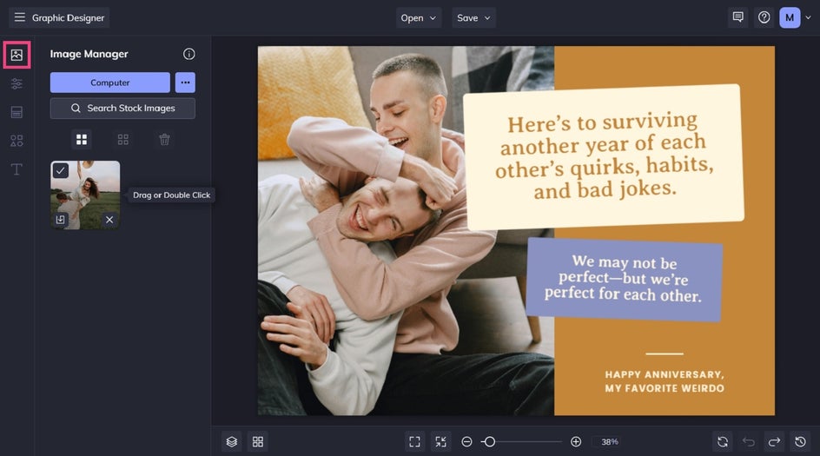Image resolution: width=820 pixels, height=456 pixels.
Task: Click the Image Manager info icon
Action: click(x=188, y=54)
